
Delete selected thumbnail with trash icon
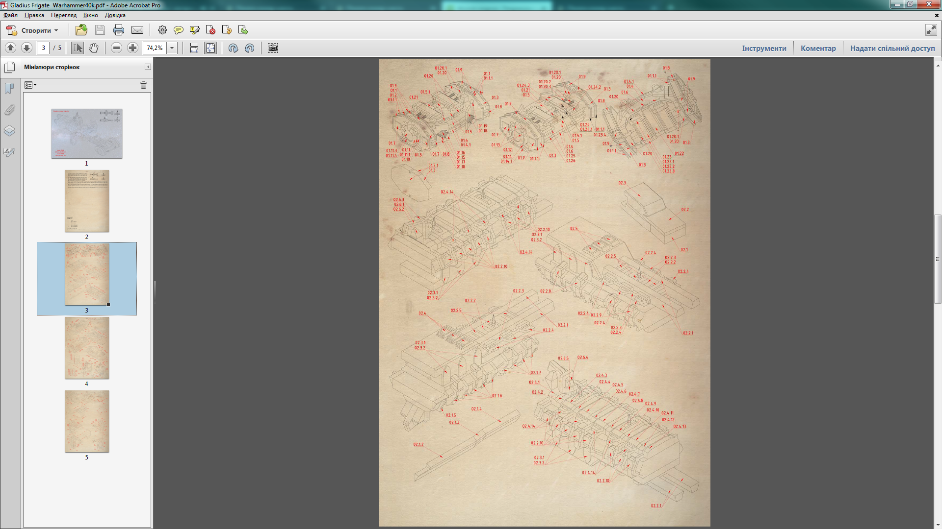click(x=143, y=85)
